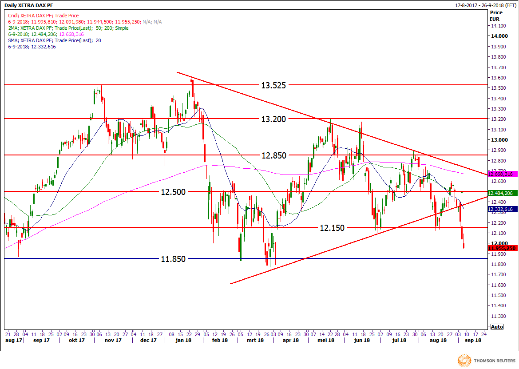This screenshot has height=369, width=519.
Task: Click the blue 12.332,616 price tag
Action: coord(503,209)
